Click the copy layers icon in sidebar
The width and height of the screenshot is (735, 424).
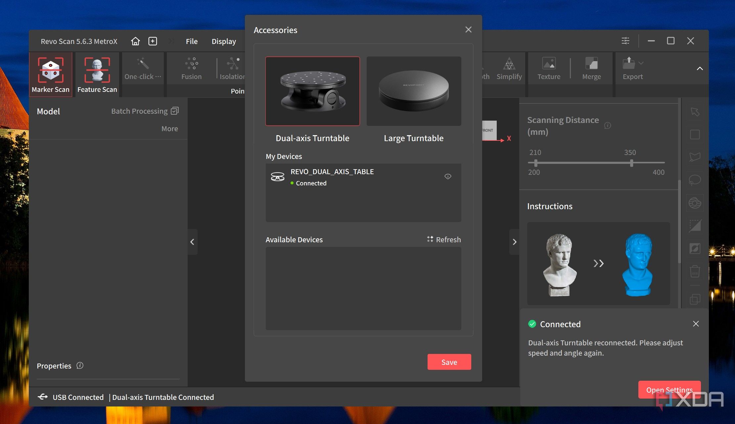[x=695, y=299]
